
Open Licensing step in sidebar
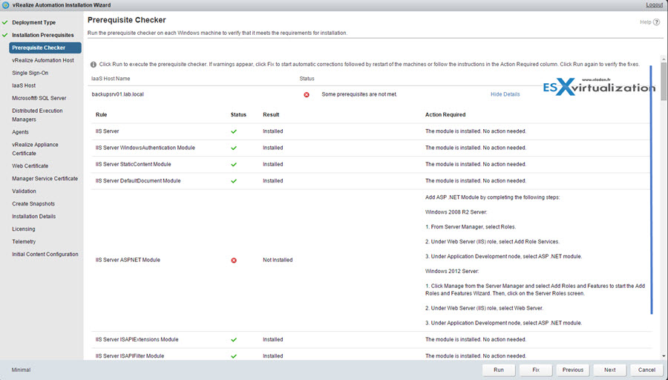pyautogui.click(x=24, y=229)
